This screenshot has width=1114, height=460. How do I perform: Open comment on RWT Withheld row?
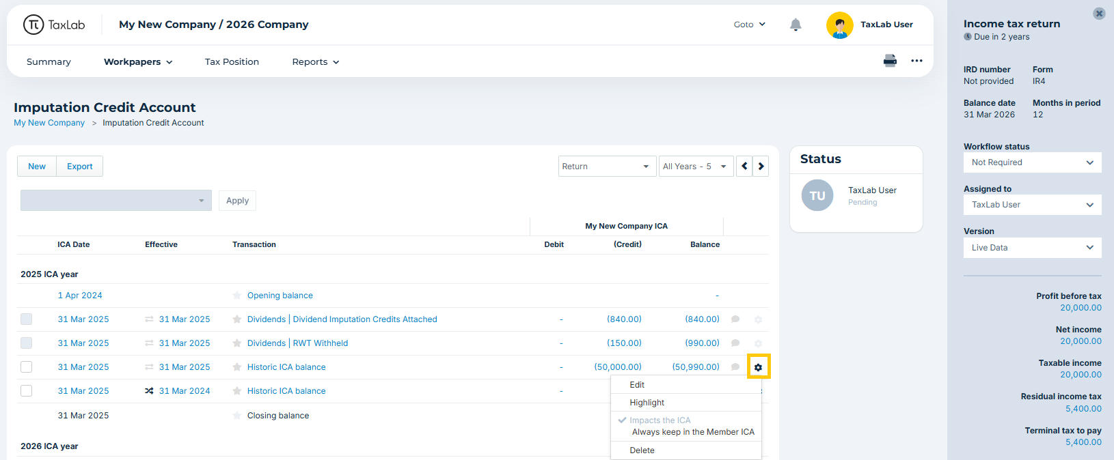click(x=735, y=343)
